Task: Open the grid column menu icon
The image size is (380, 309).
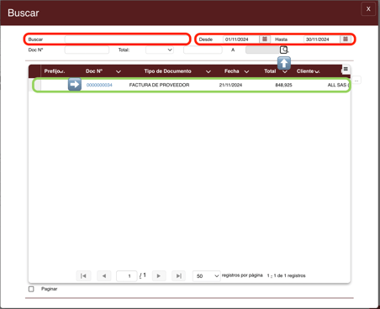Action: 346,69
